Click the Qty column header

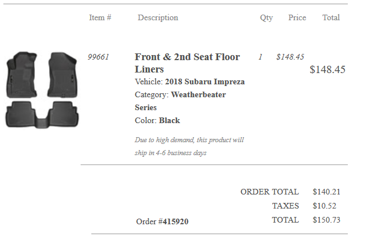pos(267,17)
